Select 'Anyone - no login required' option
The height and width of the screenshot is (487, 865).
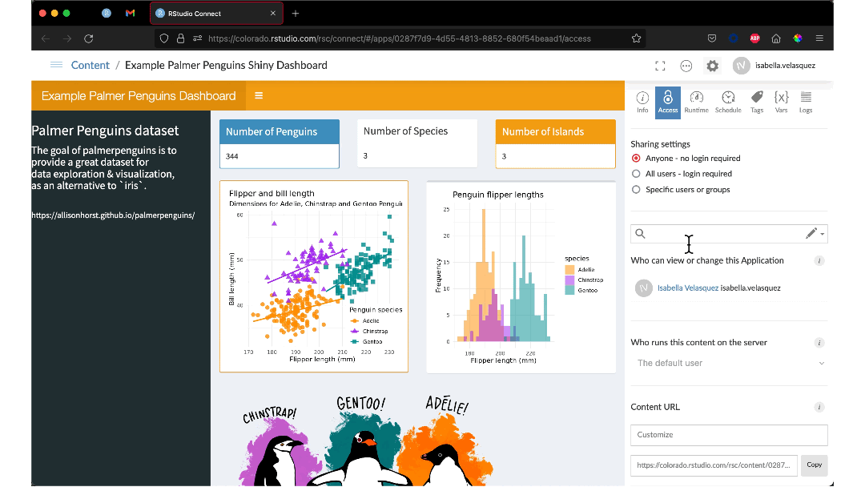tap(637, 159)
